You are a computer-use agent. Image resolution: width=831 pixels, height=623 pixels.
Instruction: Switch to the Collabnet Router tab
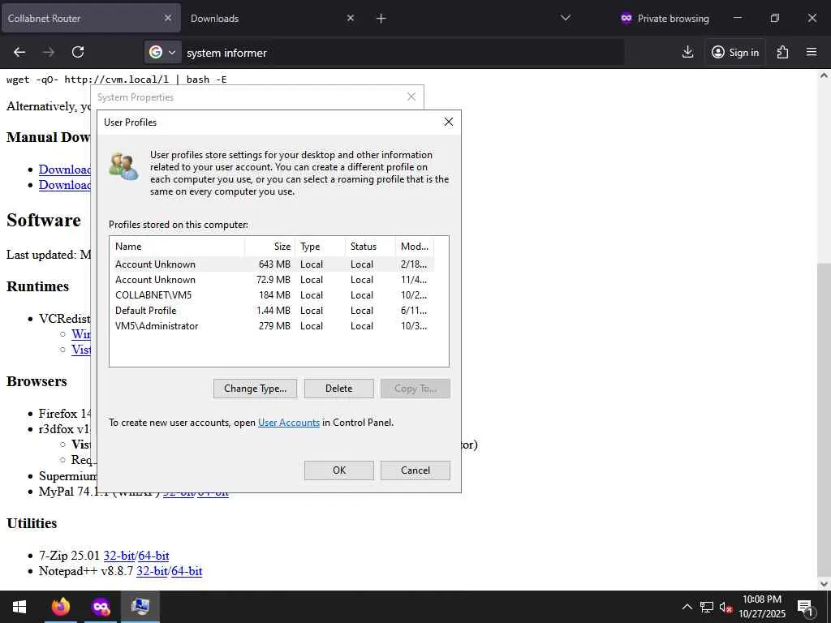(x=91, y=18)
